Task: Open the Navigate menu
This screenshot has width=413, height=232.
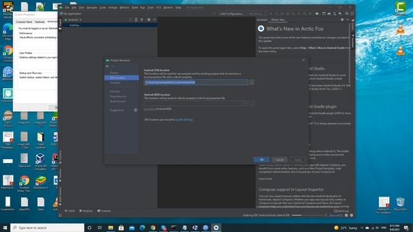Action: 92,8
